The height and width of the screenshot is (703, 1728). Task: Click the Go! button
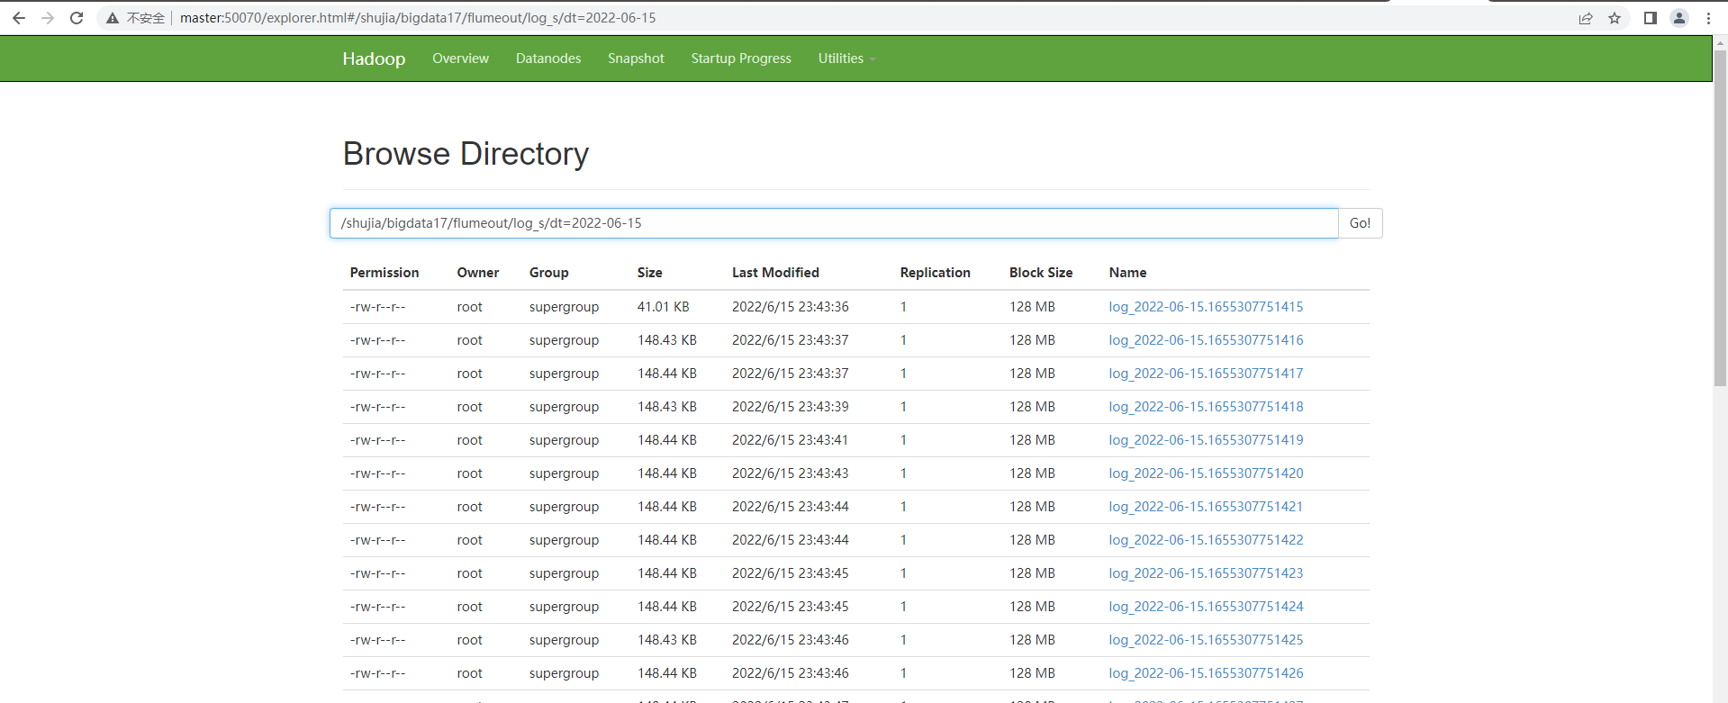(x=1360, y=223)
